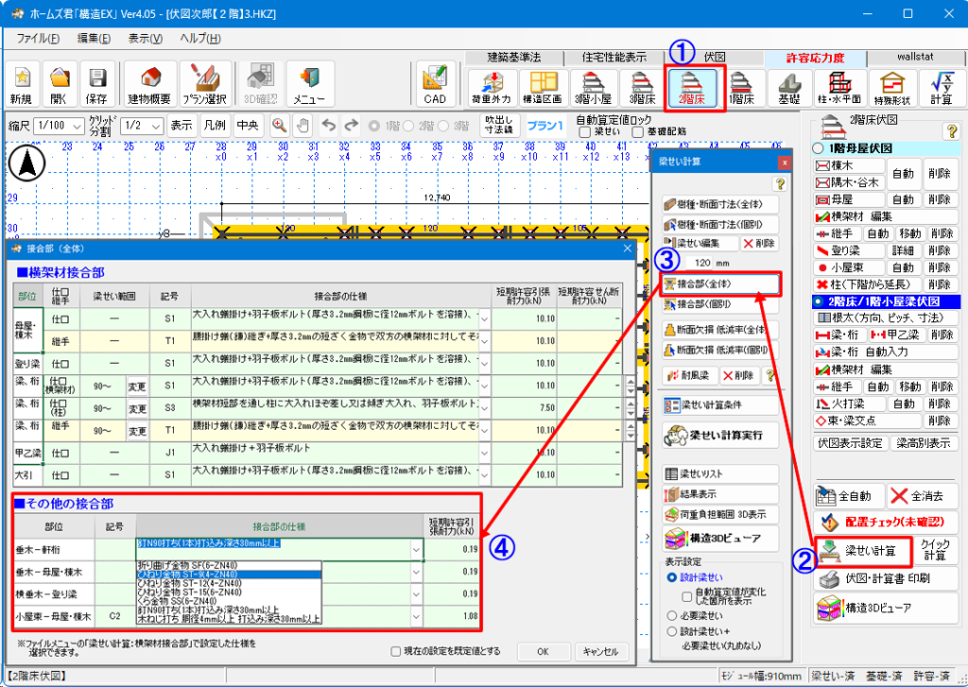This screenshot has height=687, width=968.
Task: Click the CAD toolbar icon
Action: 436,86
